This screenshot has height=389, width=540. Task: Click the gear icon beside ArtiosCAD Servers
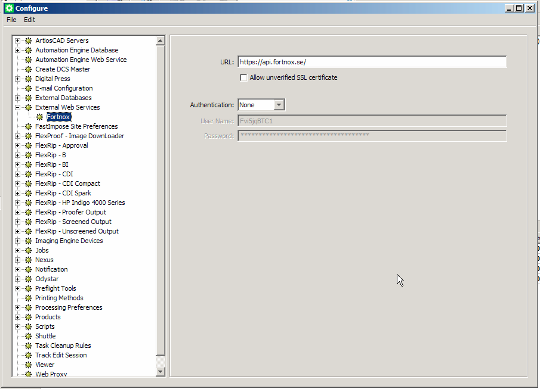click(28, 41)
